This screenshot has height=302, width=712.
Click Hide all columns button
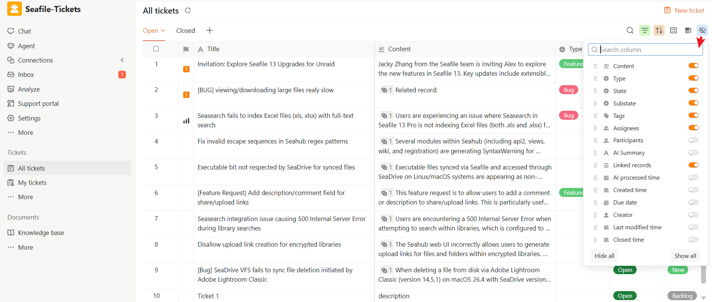pos(605,256)
